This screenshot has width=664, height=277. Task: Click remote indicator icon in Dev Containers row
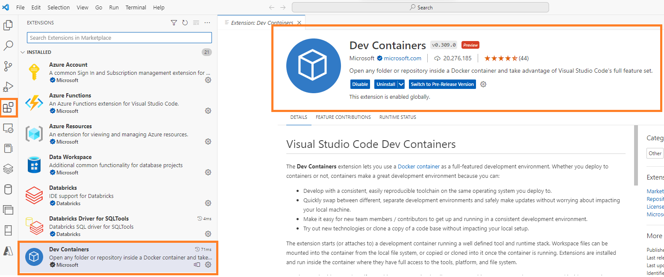click(x=197, y=265)
